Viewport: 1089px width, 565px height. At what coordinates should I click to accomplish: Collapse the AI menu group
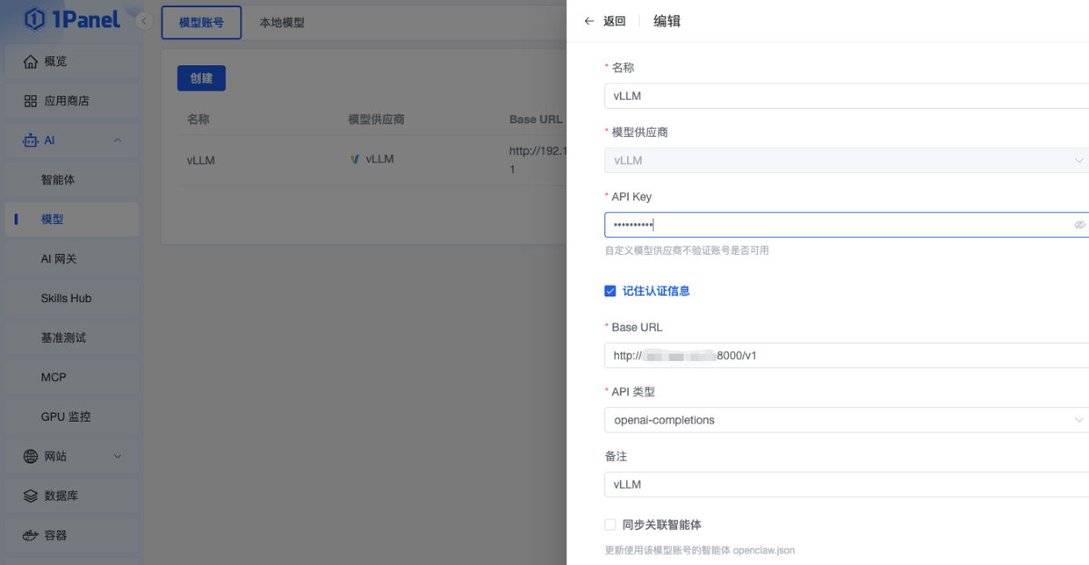[x=118, y=141]
